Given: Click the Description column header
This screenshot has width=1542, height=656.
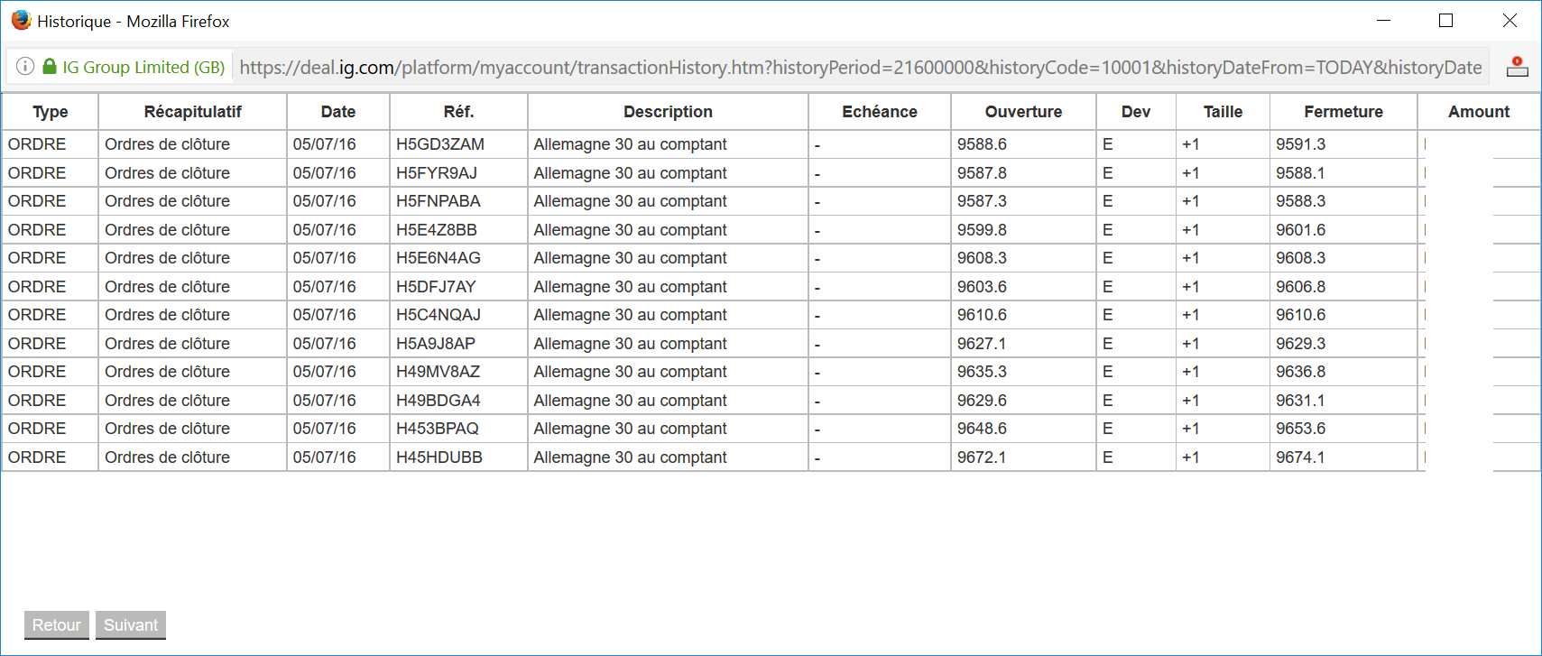Looking at the screenshot, I should [x=669, y=112].
